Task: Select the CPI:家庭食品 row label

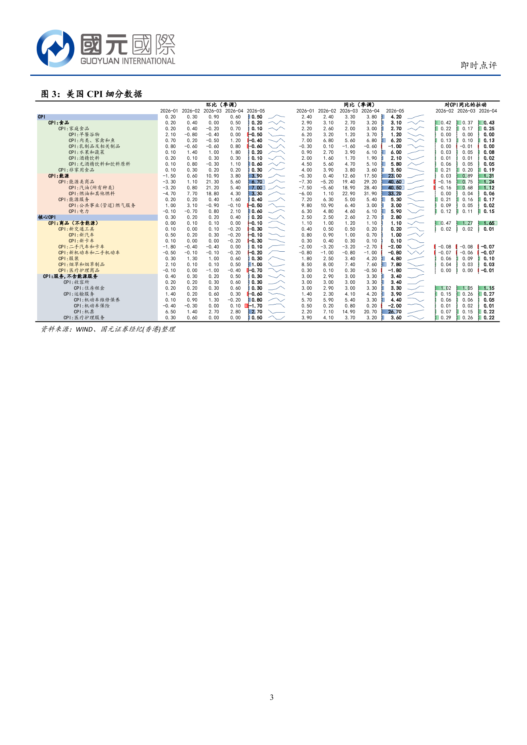Action: tap(73, 129)
